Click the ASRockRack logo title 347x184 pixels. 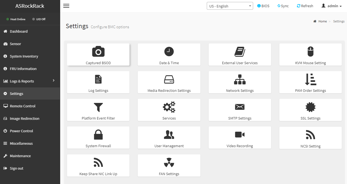point(30,6)
